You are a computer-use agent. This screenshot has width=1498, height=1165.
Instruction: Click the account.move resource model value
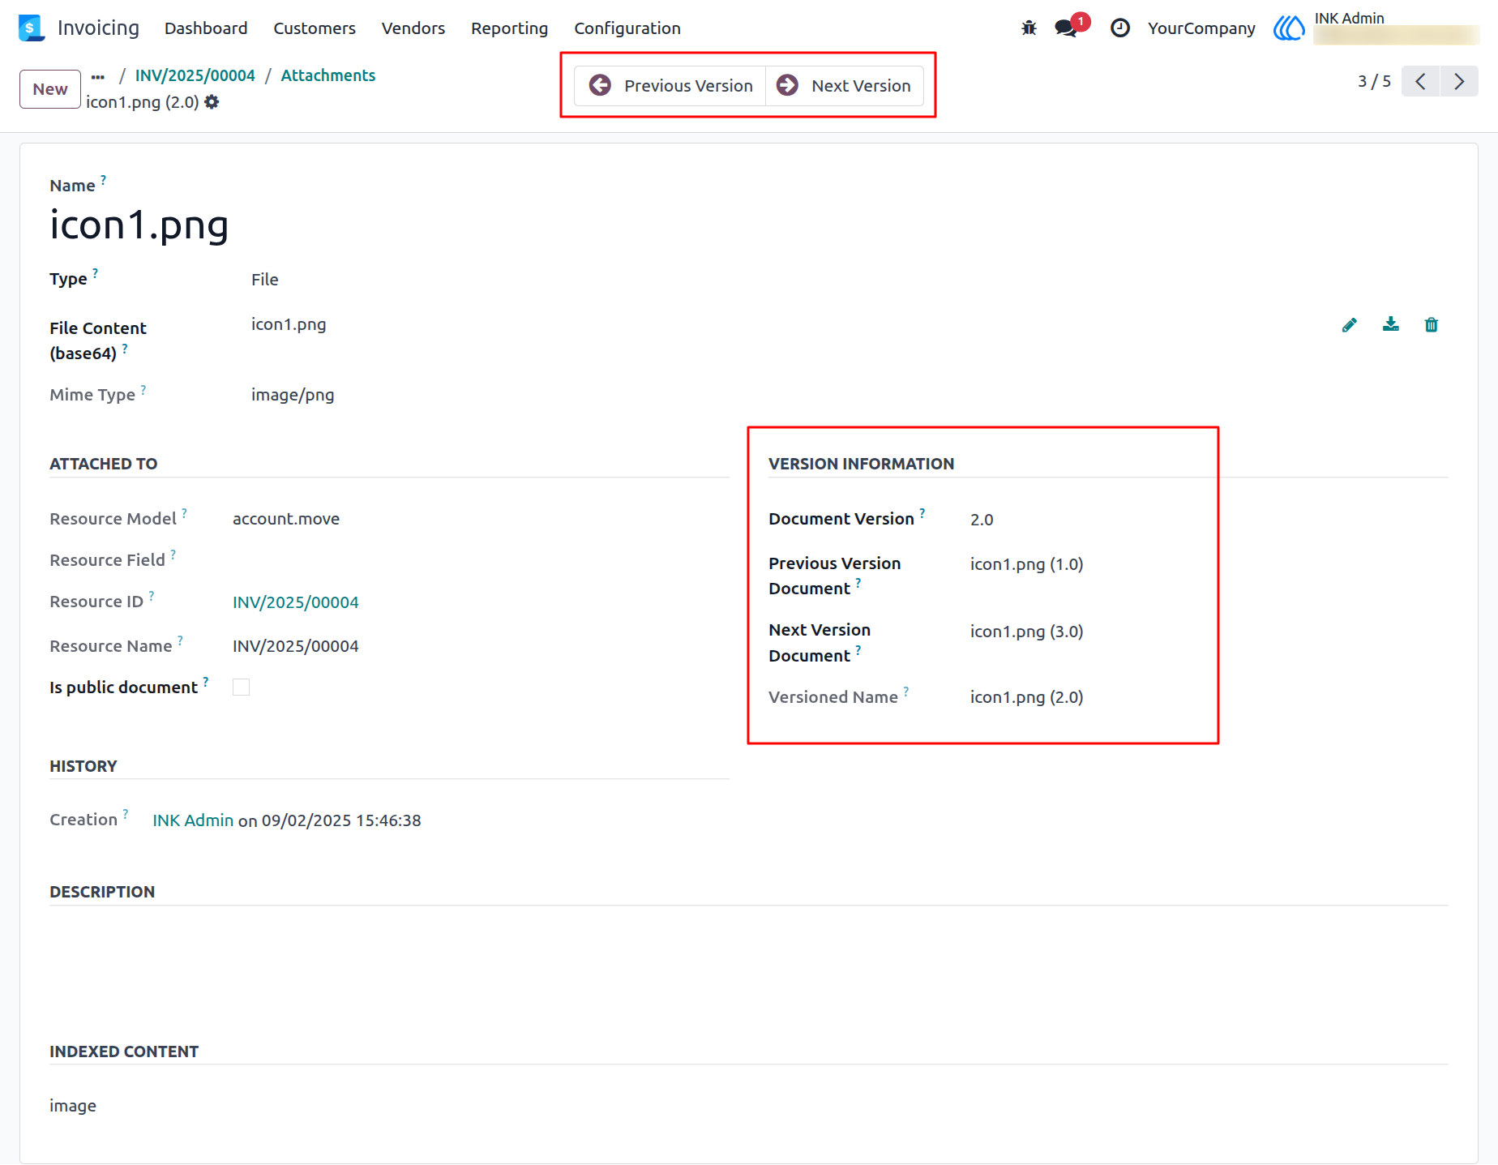286,519
